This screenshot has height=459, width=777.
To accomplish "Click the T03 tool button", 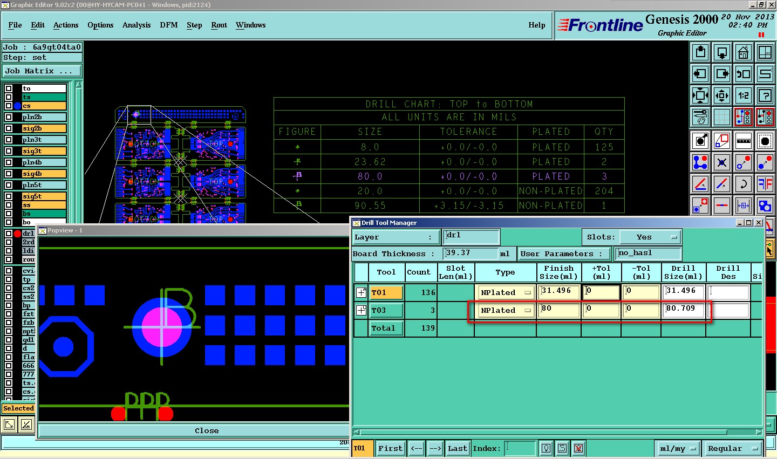I will point(386,310).
